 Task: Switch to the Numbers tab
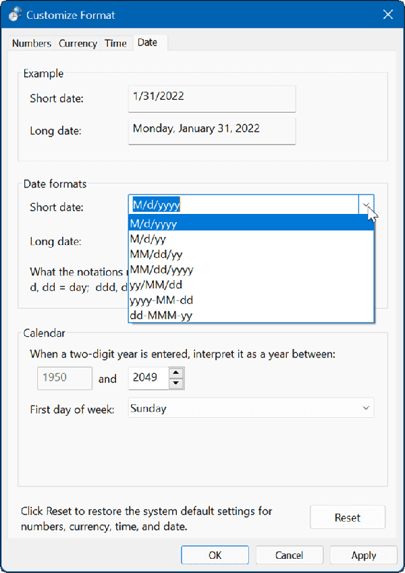(x=32, y=43)
